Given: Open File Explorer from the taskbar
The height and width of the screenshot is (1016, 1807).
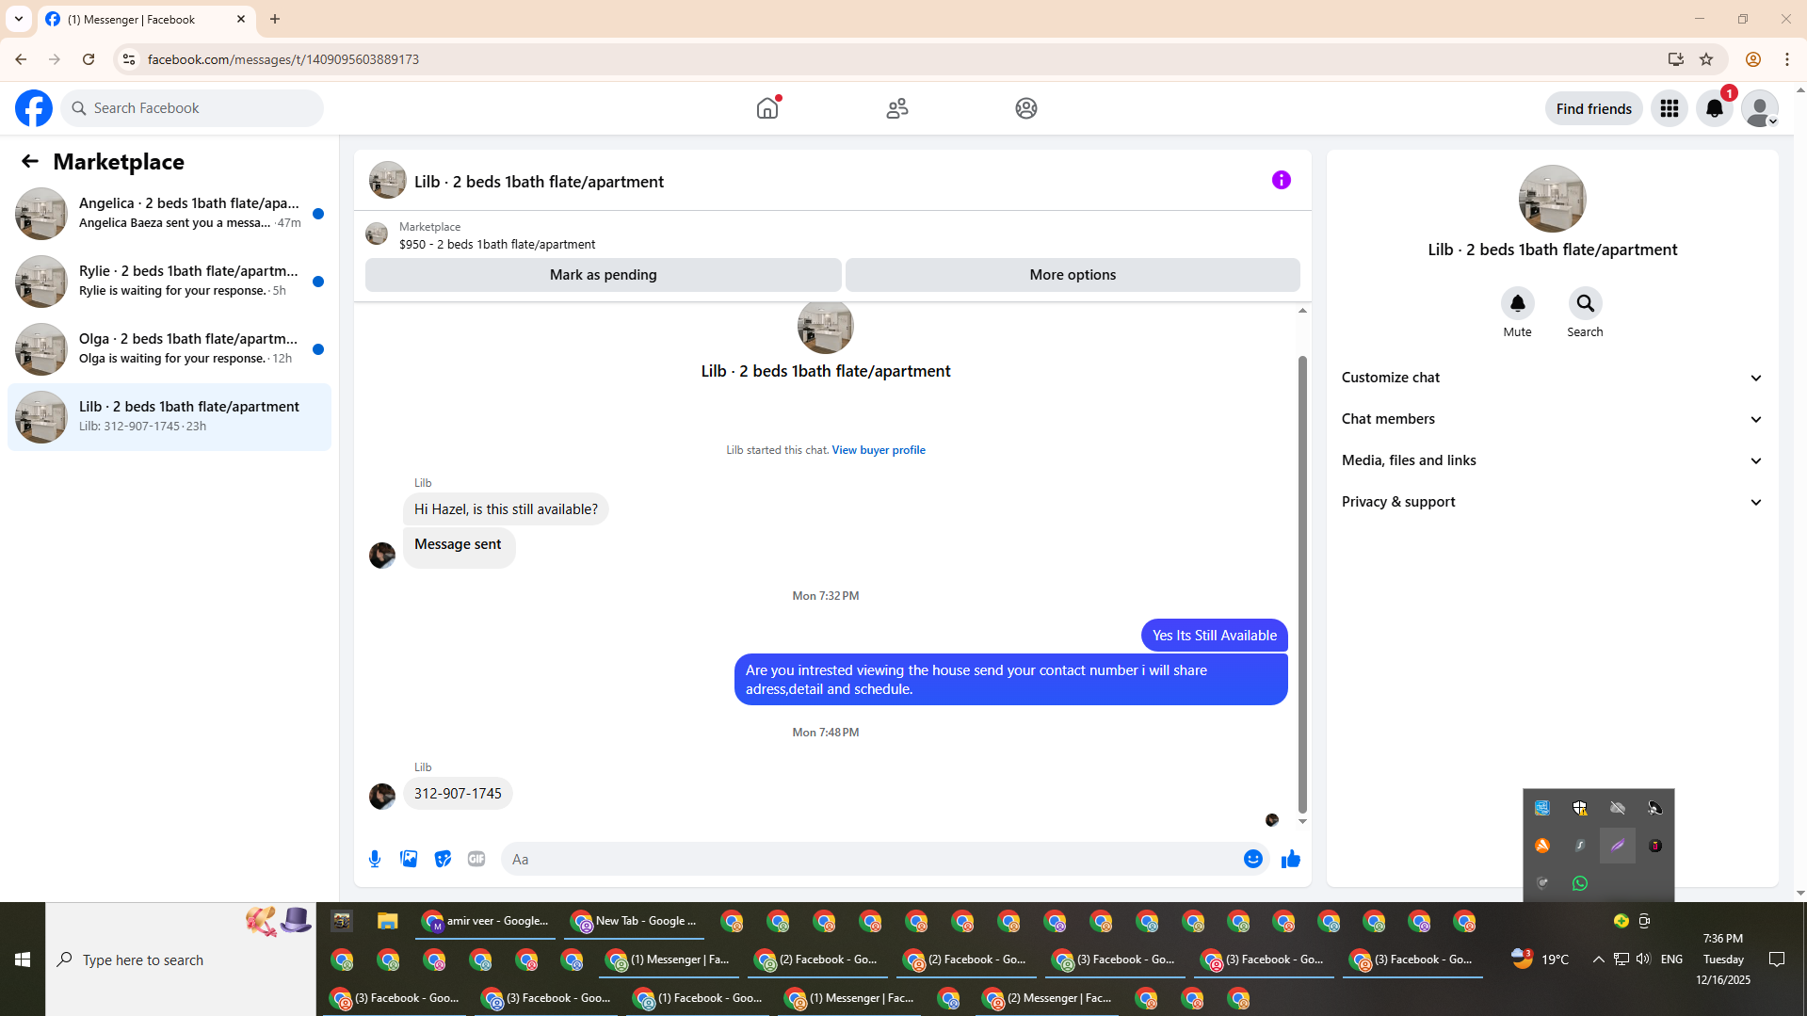Looking at the screenshot, I should 388,921.
